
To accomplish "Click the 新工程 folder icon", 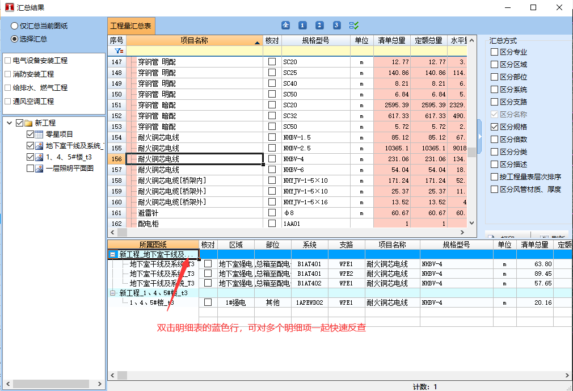I will 28,123.
